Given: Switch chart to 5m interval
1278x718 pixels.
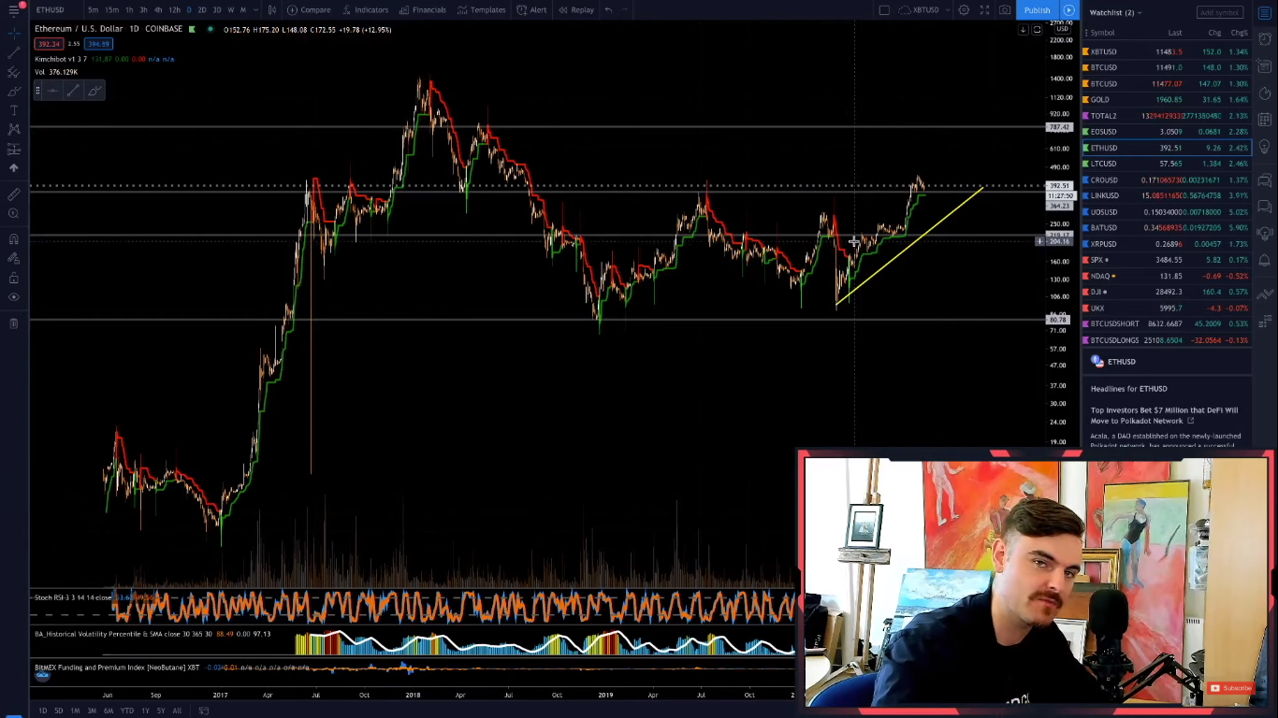Looking at the screenshot, I should coord(93,10).
